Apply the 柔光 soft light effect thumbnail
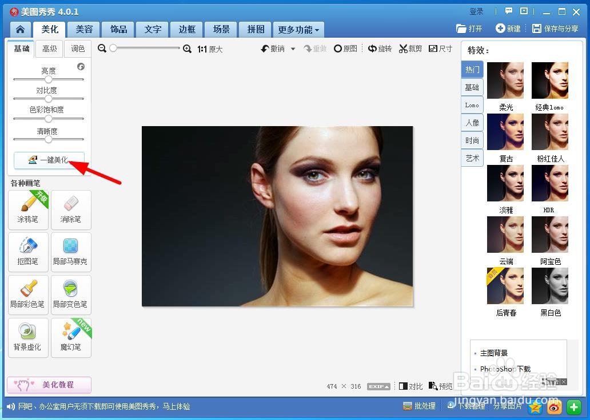The height and width of the screenshot is (420, 590). click(x=505, y=80)
